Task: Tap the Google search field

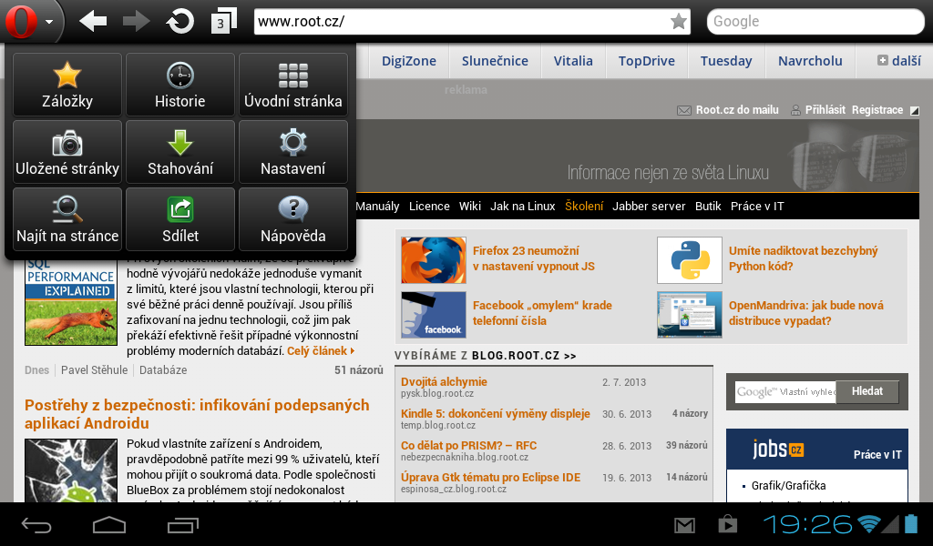Action: pyautogui.click(x=815, y=20)
